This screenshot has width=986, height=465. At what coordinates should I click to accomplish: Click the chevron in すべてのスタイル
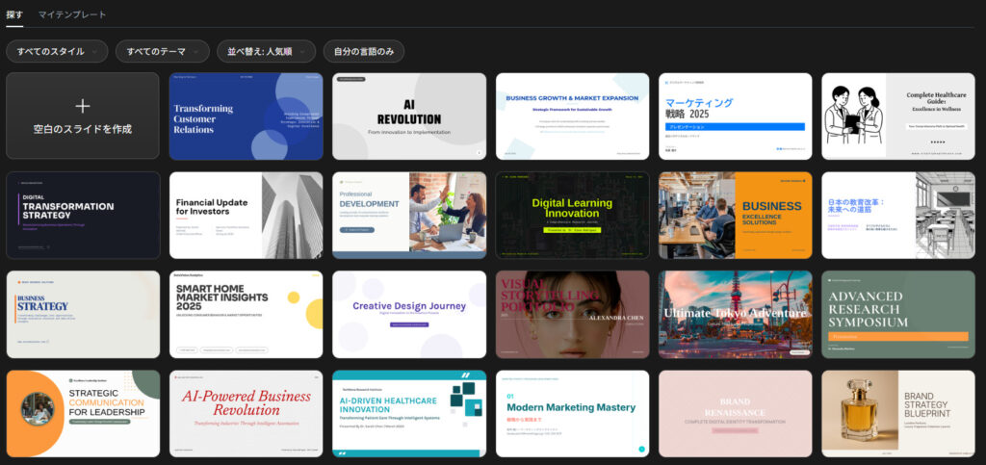click(x=94, y=52)
